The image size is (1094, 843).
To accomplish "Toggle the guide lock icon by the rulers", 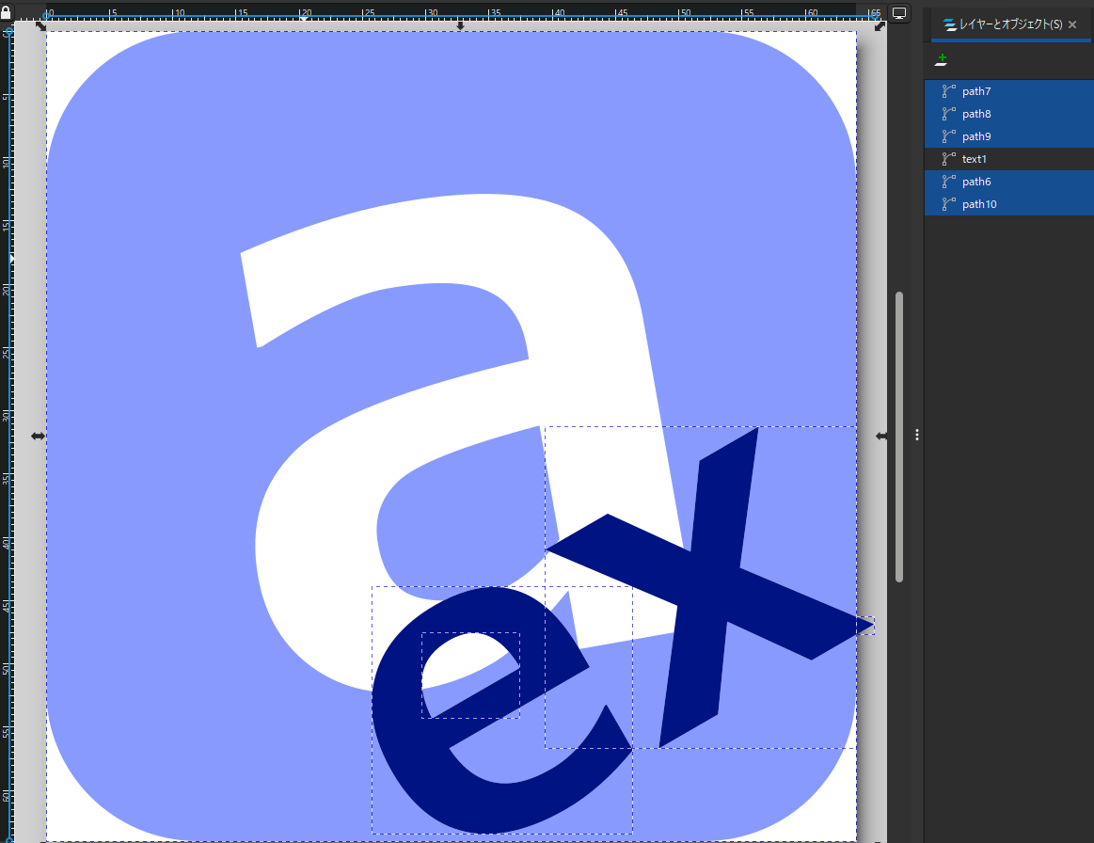I will (6, 14).
